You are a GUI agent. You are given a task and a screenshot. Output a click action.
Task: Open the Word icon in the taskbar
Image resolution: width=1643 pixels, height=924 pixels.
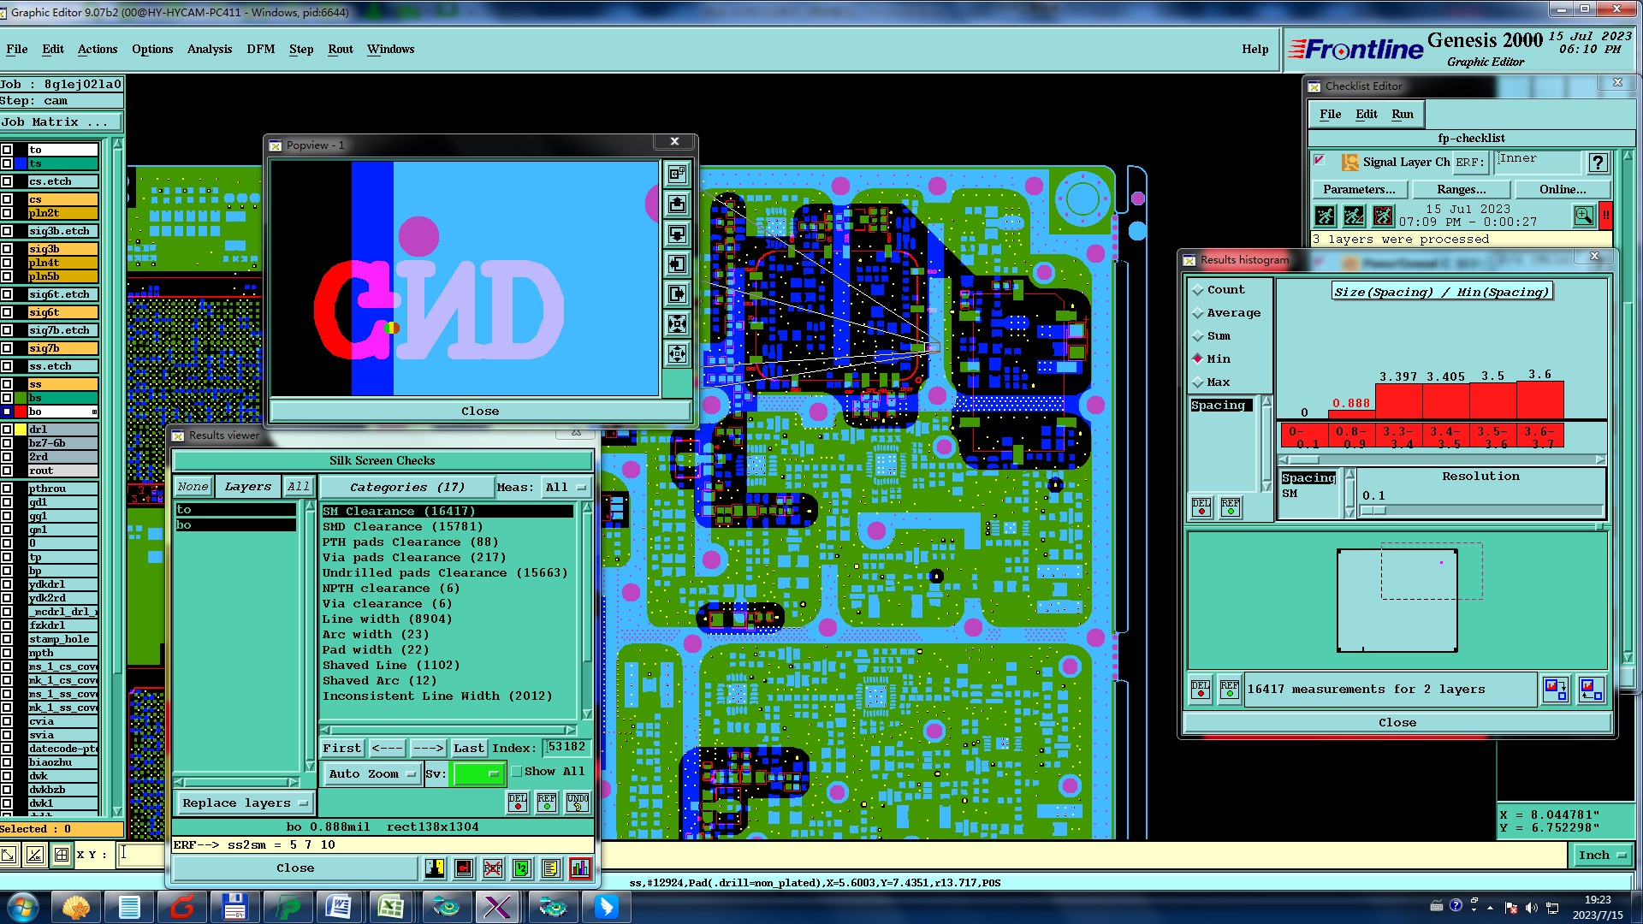coord(338,906)
